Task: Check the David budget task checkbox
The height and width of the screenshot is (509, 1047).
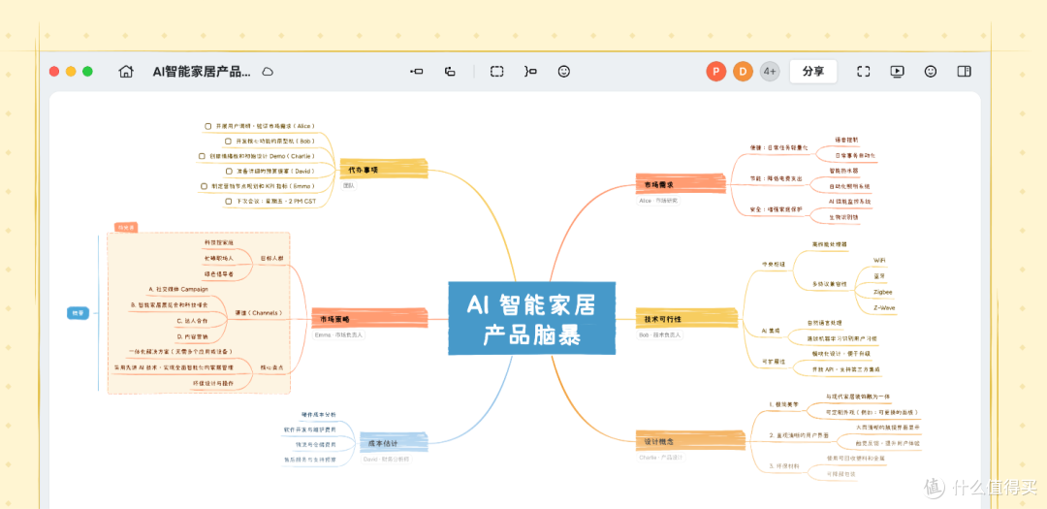Action: [229, 171]
